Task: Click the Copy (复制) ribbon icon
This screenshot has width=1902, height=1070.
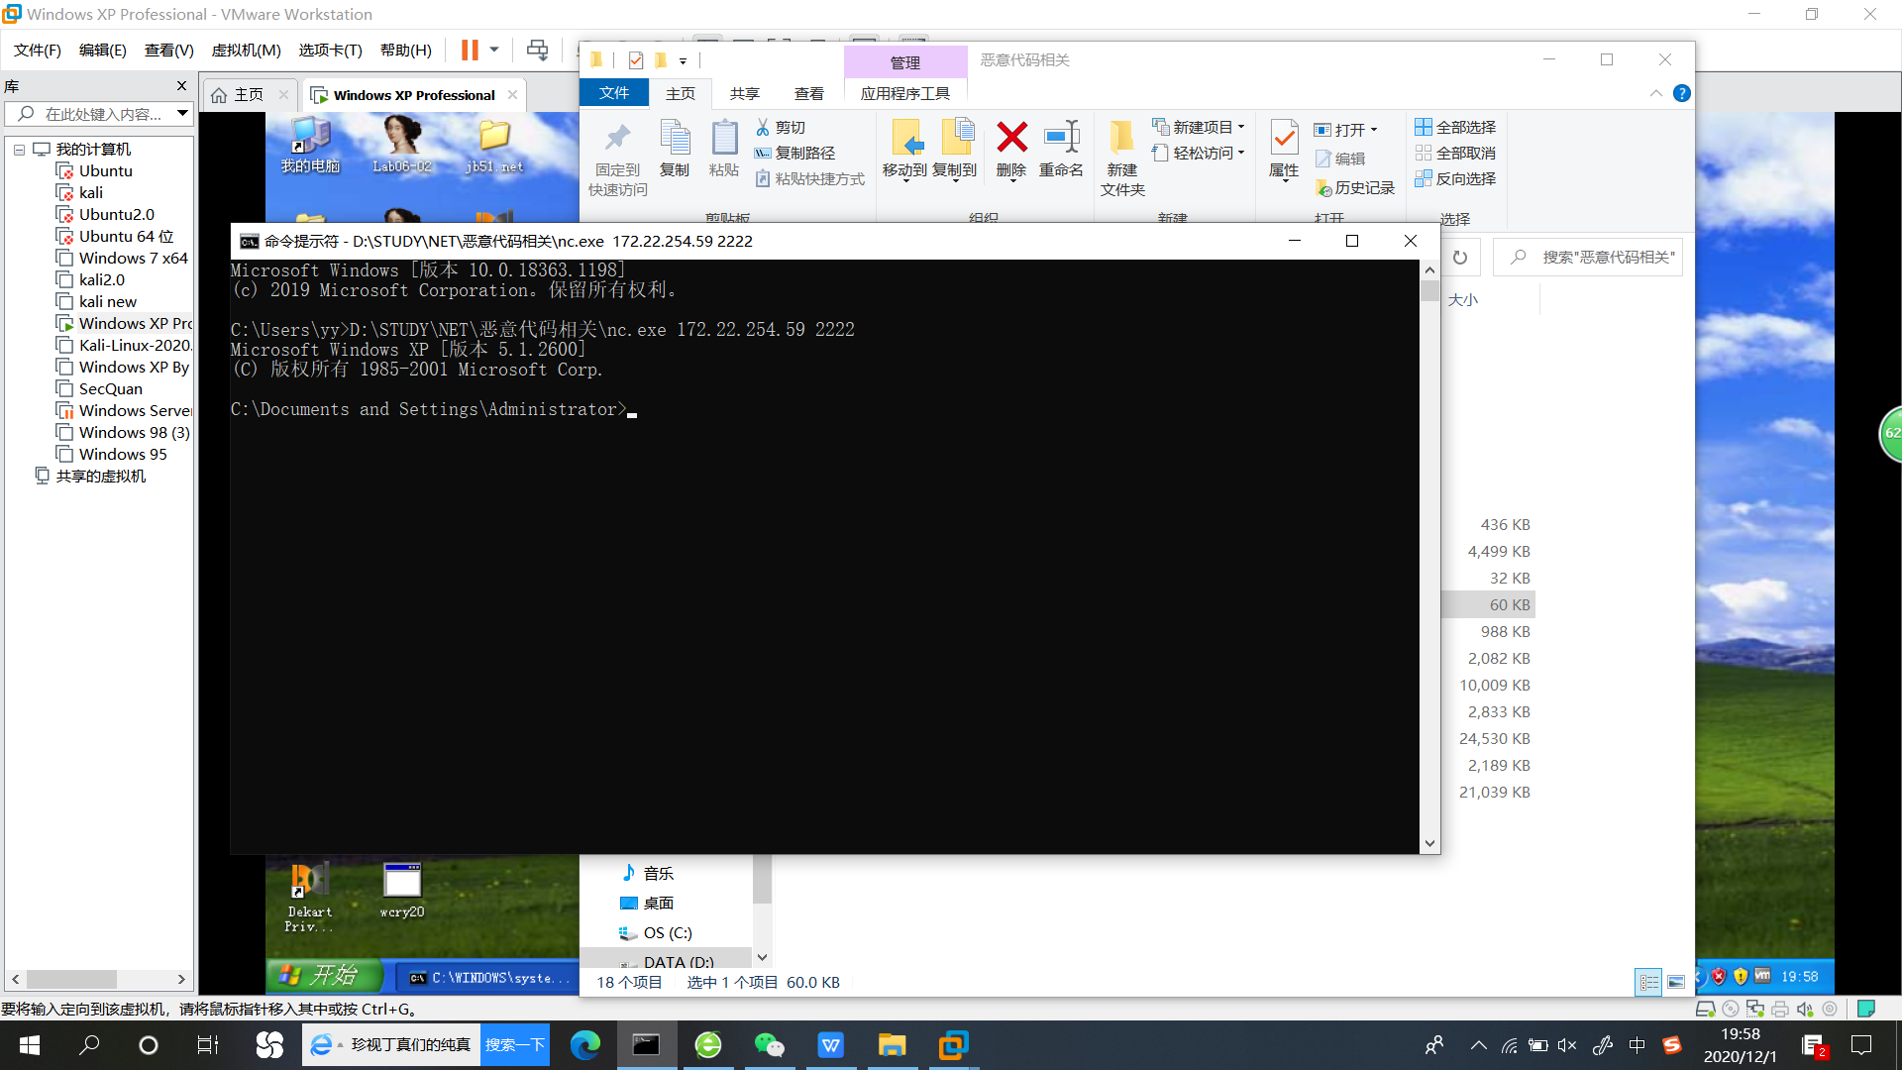Action: 675,139
